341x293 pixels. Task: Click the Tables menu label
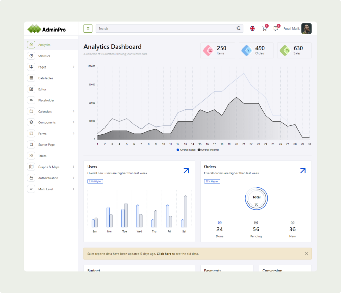click(x=42, y=156)
